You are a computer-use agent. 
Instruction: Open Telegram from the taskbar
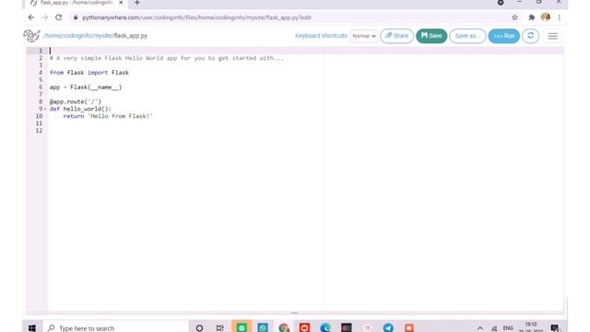pyautogui.click(x=388, y=328)
